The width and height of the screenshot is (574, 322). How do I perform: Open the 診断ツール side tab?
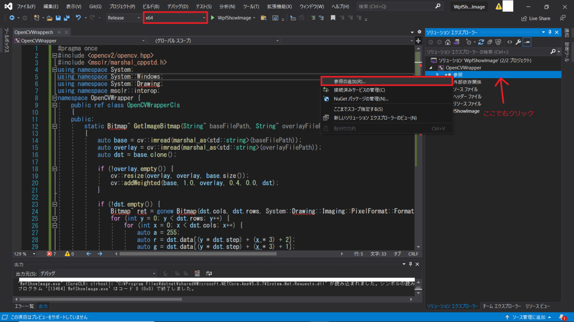tap(568, 53)
